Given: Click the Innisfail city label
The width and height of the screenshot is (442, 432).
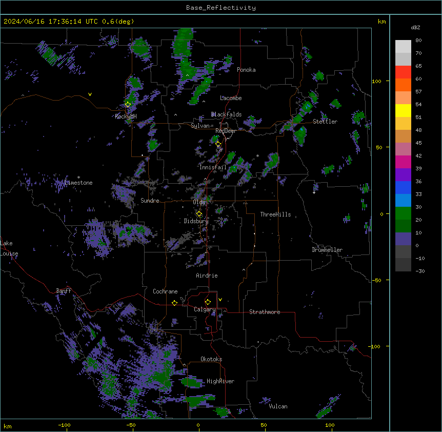Looking at the screenshot, I should (213, 167).
